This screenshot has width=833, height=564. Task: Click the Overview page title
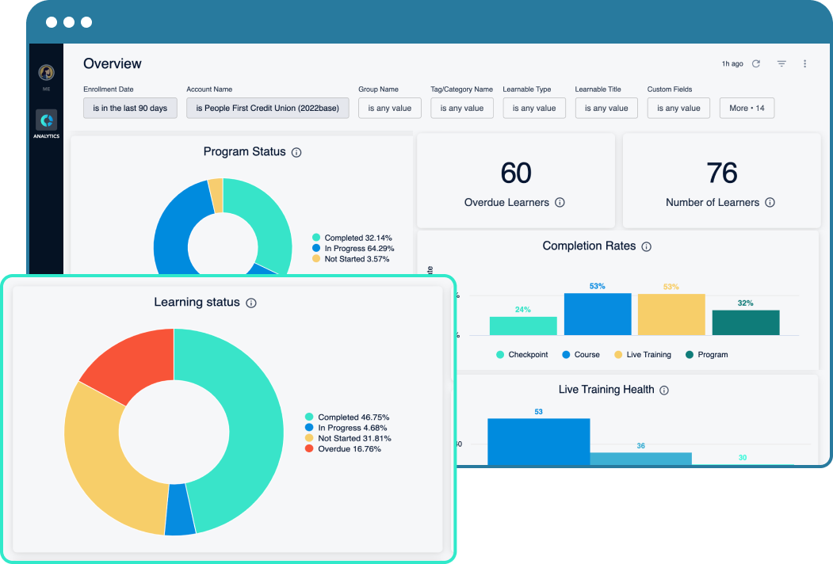[113, 63]
